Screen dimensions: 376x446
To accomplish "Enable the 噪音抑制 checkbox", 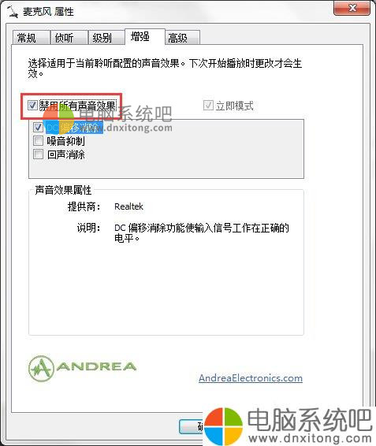I will [x=38, y=140].
